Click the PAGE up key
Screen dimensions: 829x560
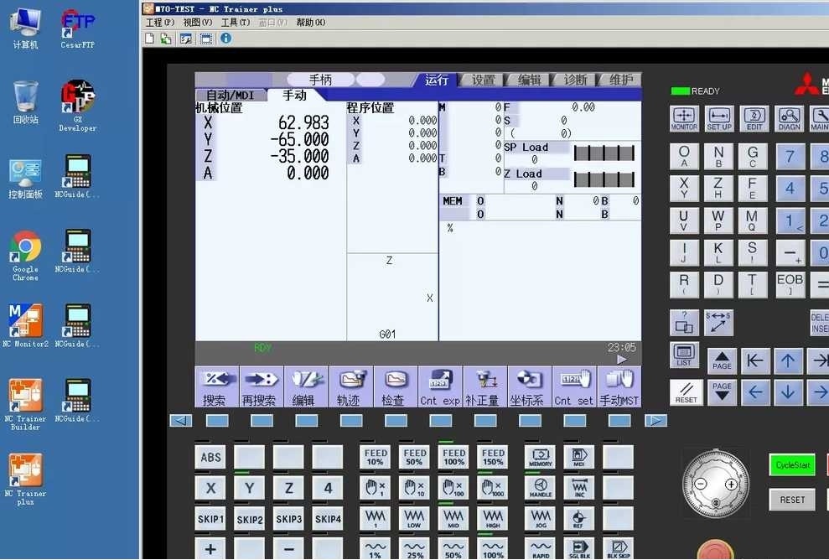721,360
